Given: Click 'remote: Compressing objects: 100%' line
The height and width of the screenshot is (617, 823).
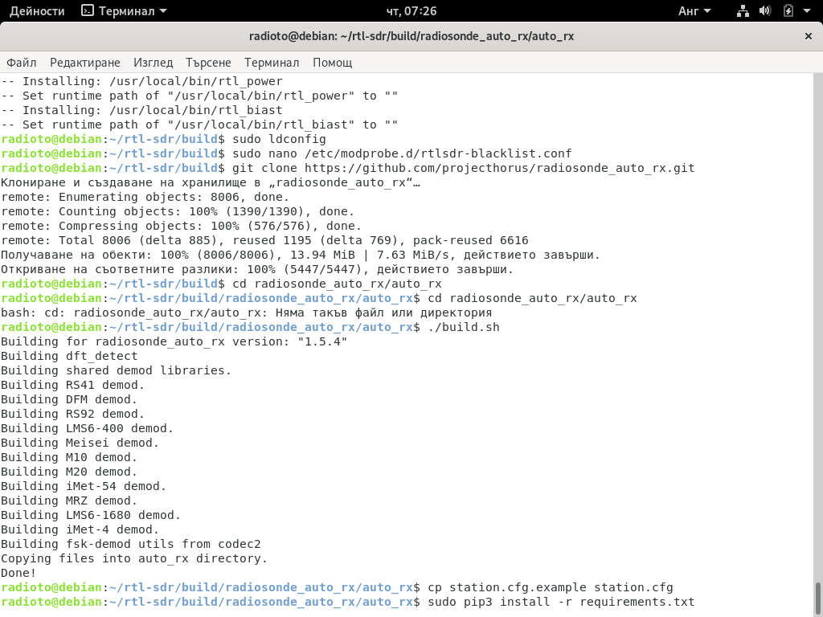Looking at the screenshot, I should pos(182,226).
